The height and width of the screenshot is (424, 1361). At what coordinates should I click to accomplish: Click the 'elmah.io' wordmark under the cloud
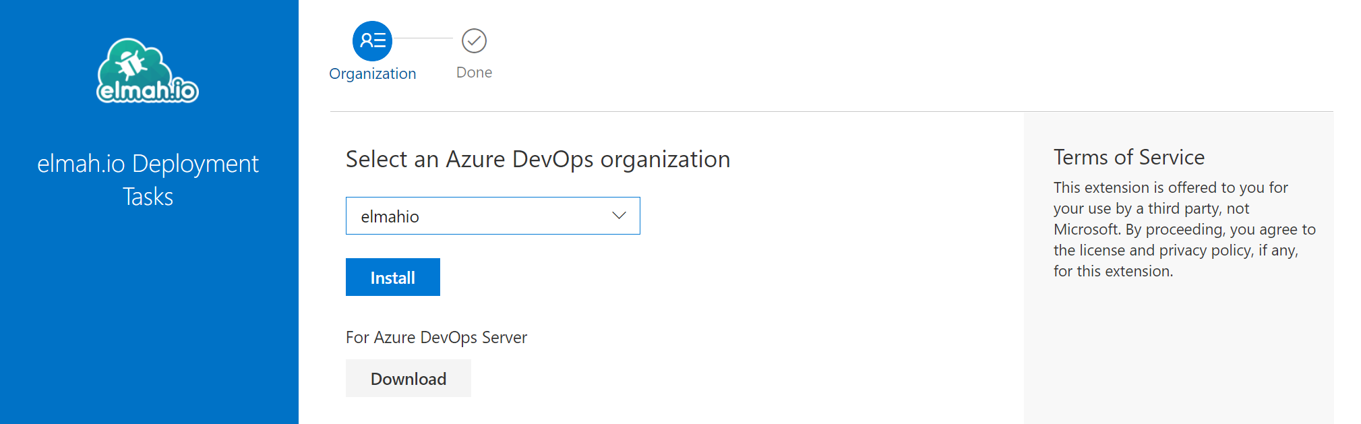coord(148,91)
